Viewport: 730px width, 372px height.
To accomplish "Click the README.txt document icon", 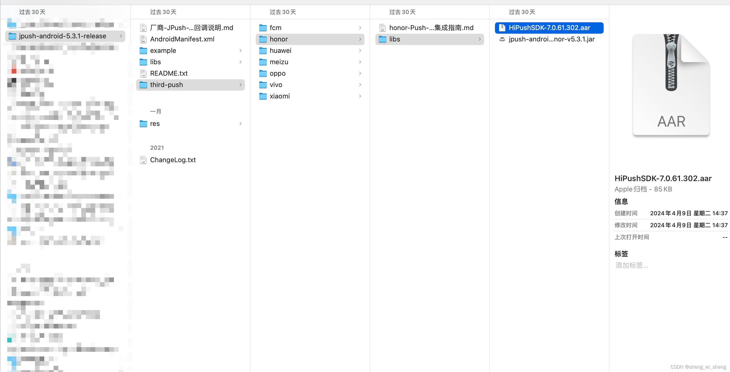I will (143, 73).
